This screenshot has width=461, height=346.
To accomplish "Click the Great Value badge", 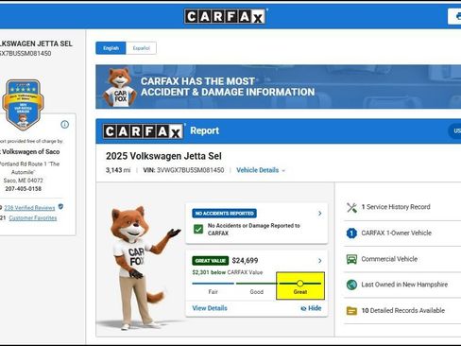I will [x=210, y=261].
